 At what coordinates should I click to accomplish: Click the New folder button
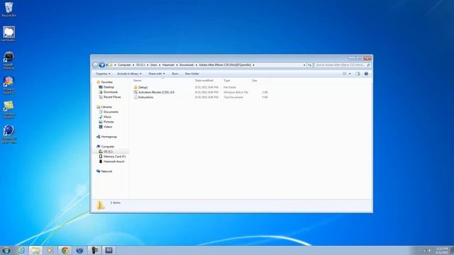point(192,74)
